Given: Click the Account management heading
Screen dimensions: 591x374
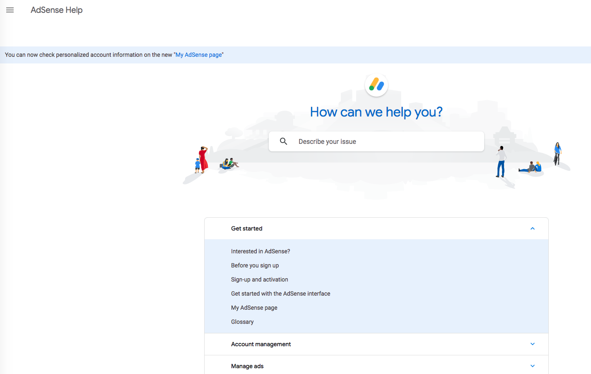Looking at the screenshot, I should (261, 344).
